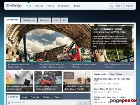Select 'Battlefield 4: China Rising' slide
This screenshot has height=105, width=140.
[54, 66]
